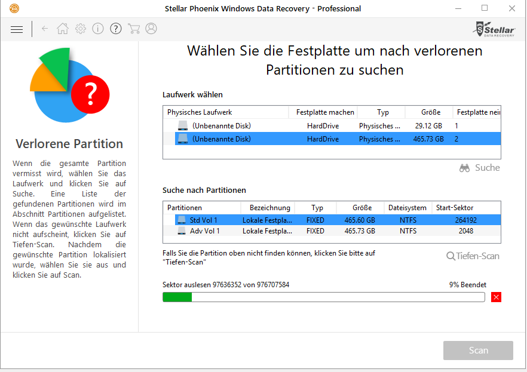Click the sector scan progress bar
Screen dimensions: 527x372
(x=324, y=297)
